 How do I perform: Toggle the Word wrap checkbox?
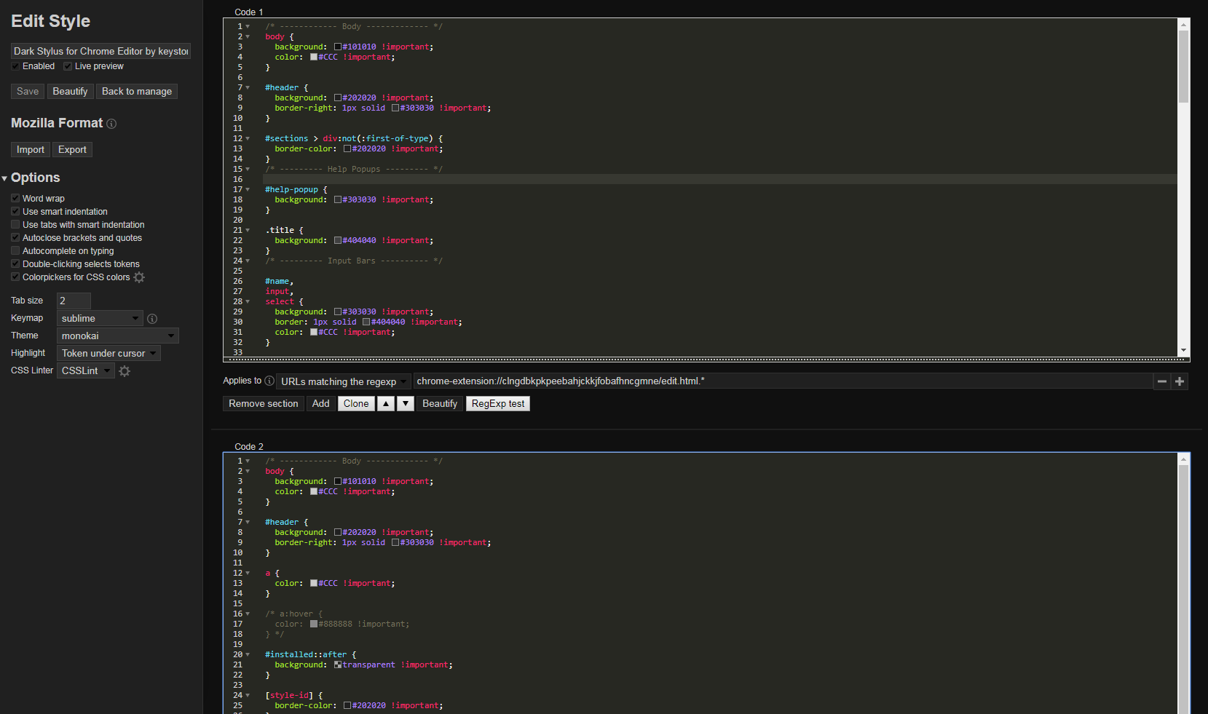coord(15,198)
